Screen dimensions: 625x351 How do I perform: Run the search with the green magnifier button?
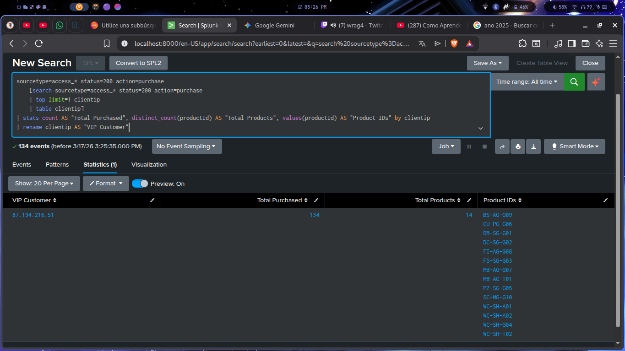pyautogui.click(x=574, y=82)
